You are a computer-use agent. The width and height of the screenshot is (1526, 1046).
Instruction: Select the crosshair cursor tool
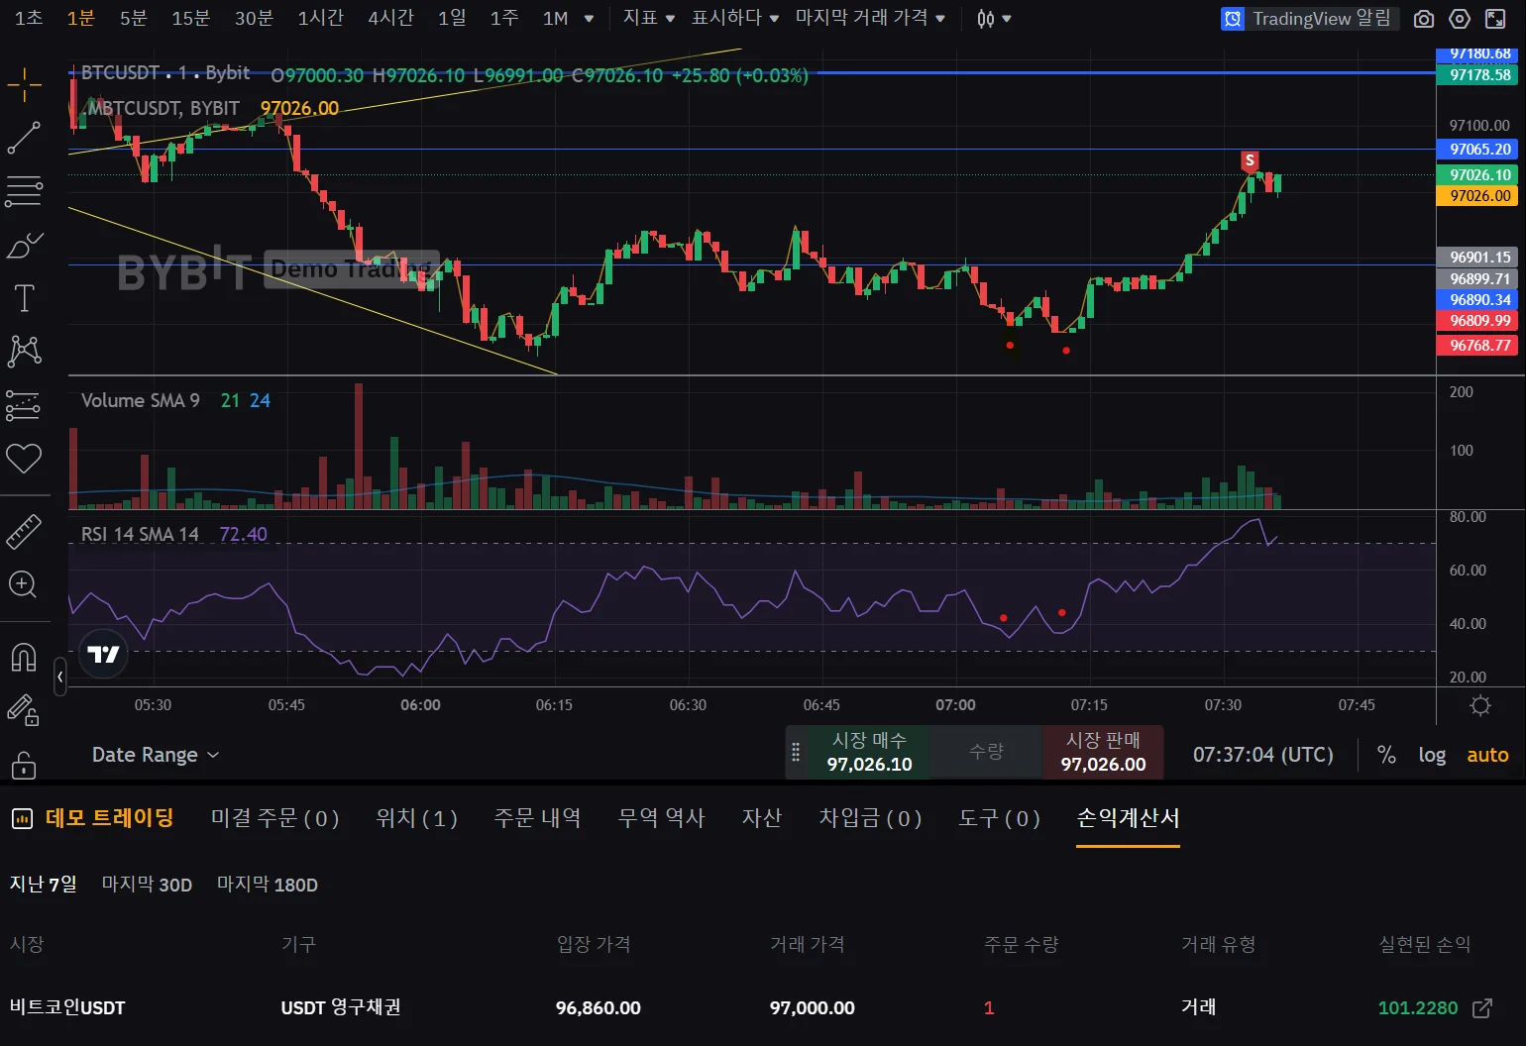pos(25,85)
